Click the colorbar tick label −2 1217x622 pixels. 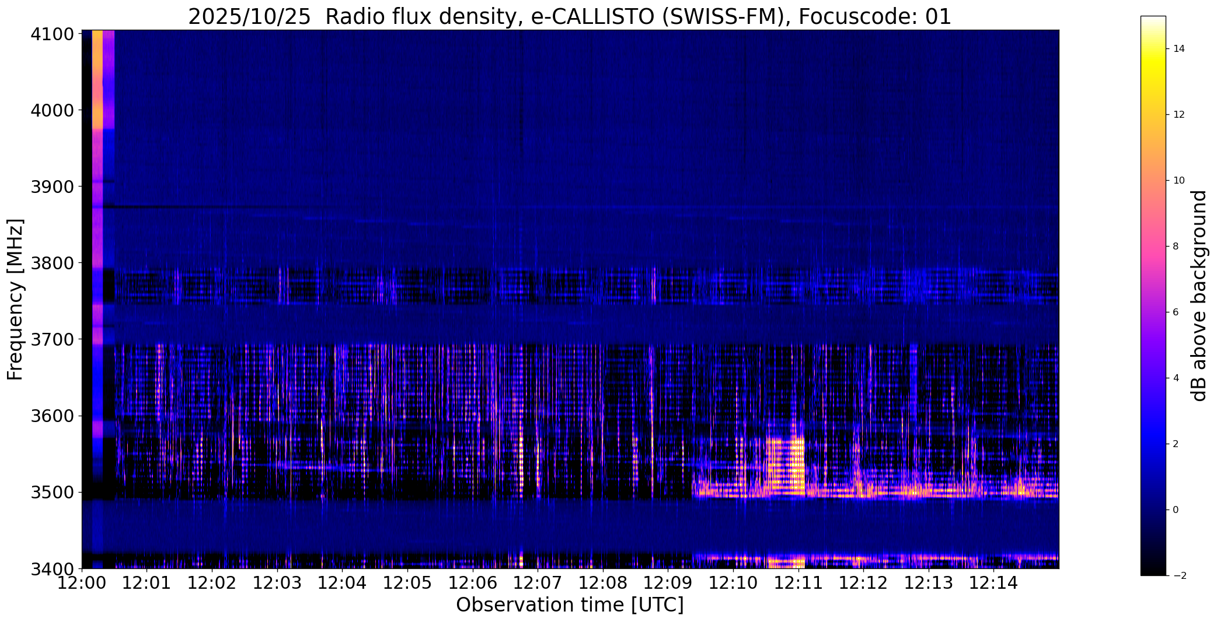point(1179,576)
